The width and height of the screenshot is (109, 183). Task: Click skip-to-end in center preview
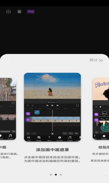tap(58, 106)
